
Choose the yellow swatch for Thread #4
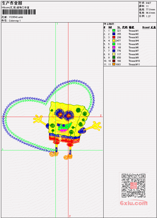pyautogui.click(x=114, y=41)
